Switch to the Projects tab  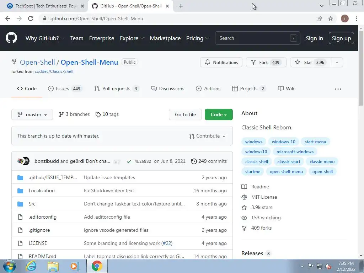tap(249, 89)
